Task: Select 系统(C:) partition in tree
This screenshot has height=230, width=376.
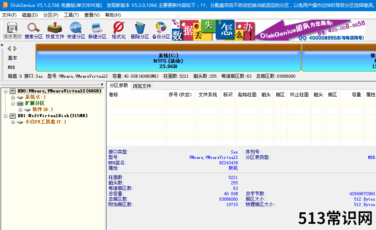Action: [35, 97]
